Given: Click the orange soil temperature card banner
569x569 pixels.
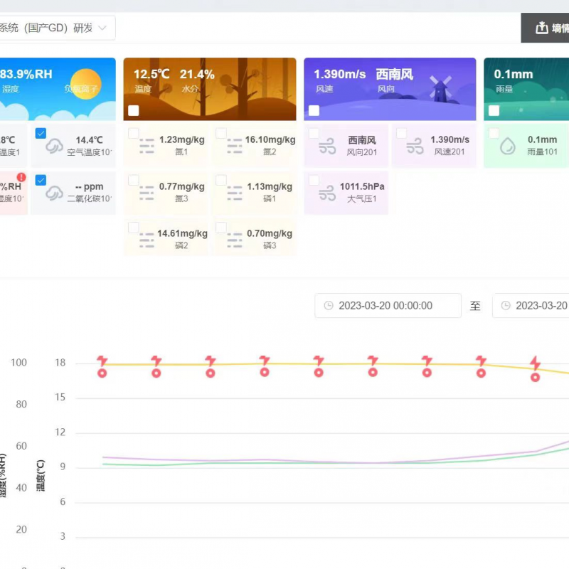Looking at the screenshot, I should [210, 89].
